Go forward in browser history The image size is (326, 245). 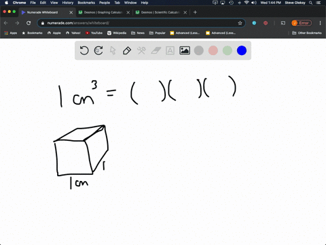tap(17, 23)
